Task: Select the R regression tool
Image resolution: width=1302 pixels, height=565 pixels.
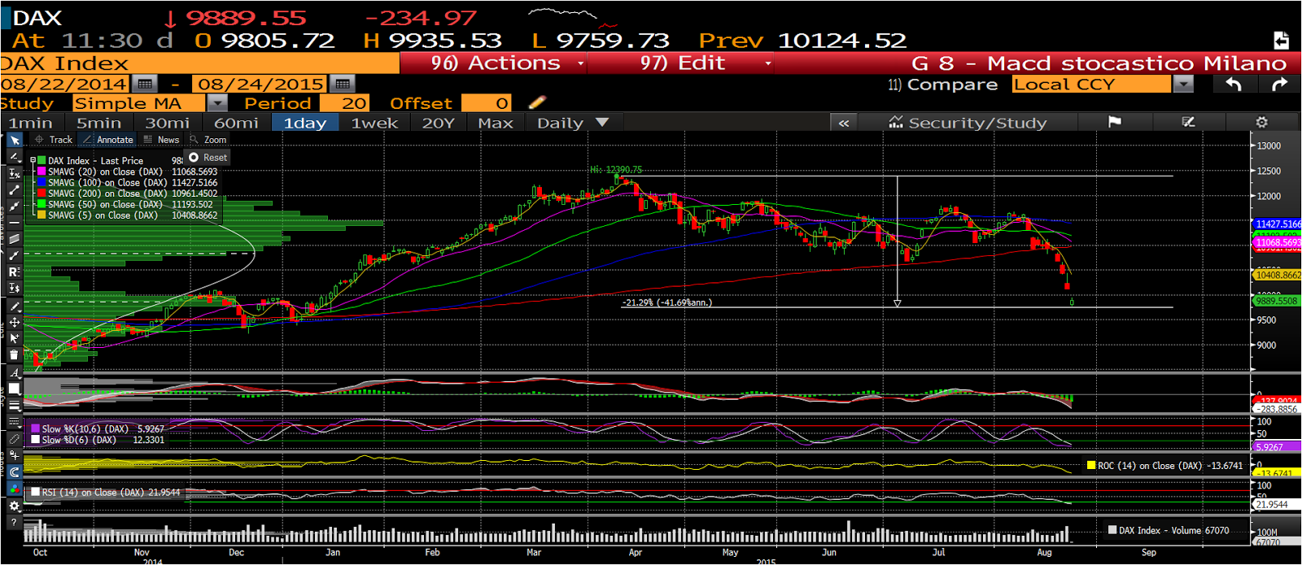Action: [14, 272]
